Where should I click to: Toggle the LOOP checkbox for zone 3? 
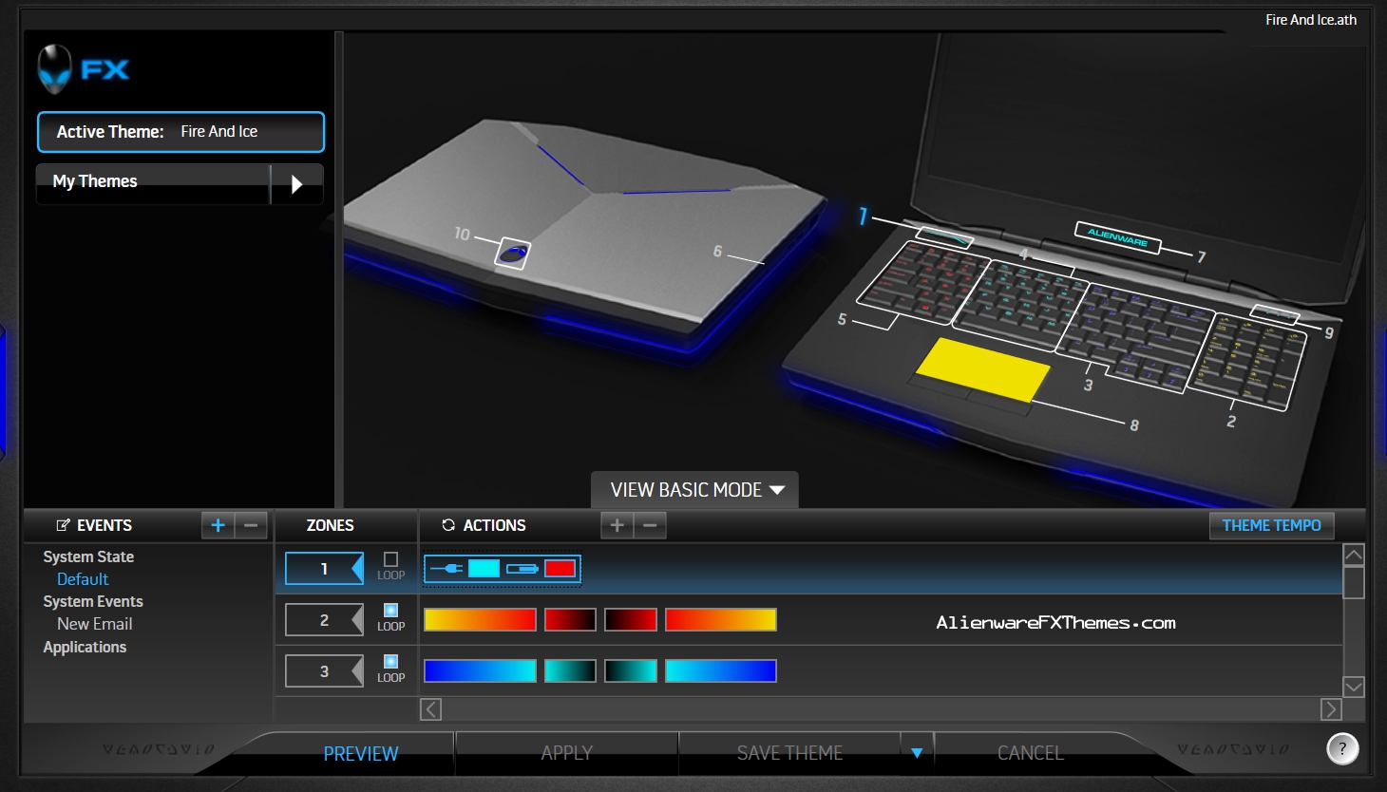pyautogui.click(x=390, y=661)
